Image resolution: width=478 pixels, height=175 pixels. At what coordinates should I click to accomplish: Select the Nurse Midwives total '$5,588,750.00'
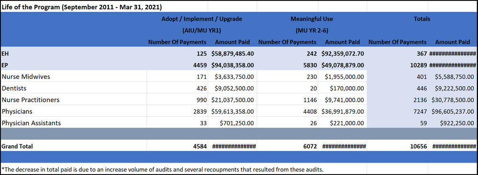point(454,77)
